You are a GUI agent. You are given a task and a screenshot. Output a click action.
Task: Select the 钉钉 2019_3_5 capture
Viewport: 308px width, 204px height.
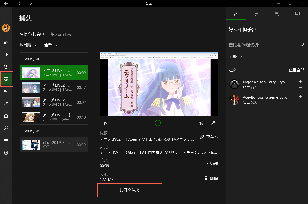tap(54, 145)
